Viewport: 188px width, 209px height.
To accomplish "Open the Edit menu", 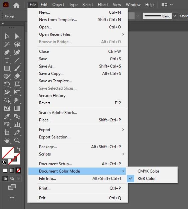I will (x=44, y=5).
